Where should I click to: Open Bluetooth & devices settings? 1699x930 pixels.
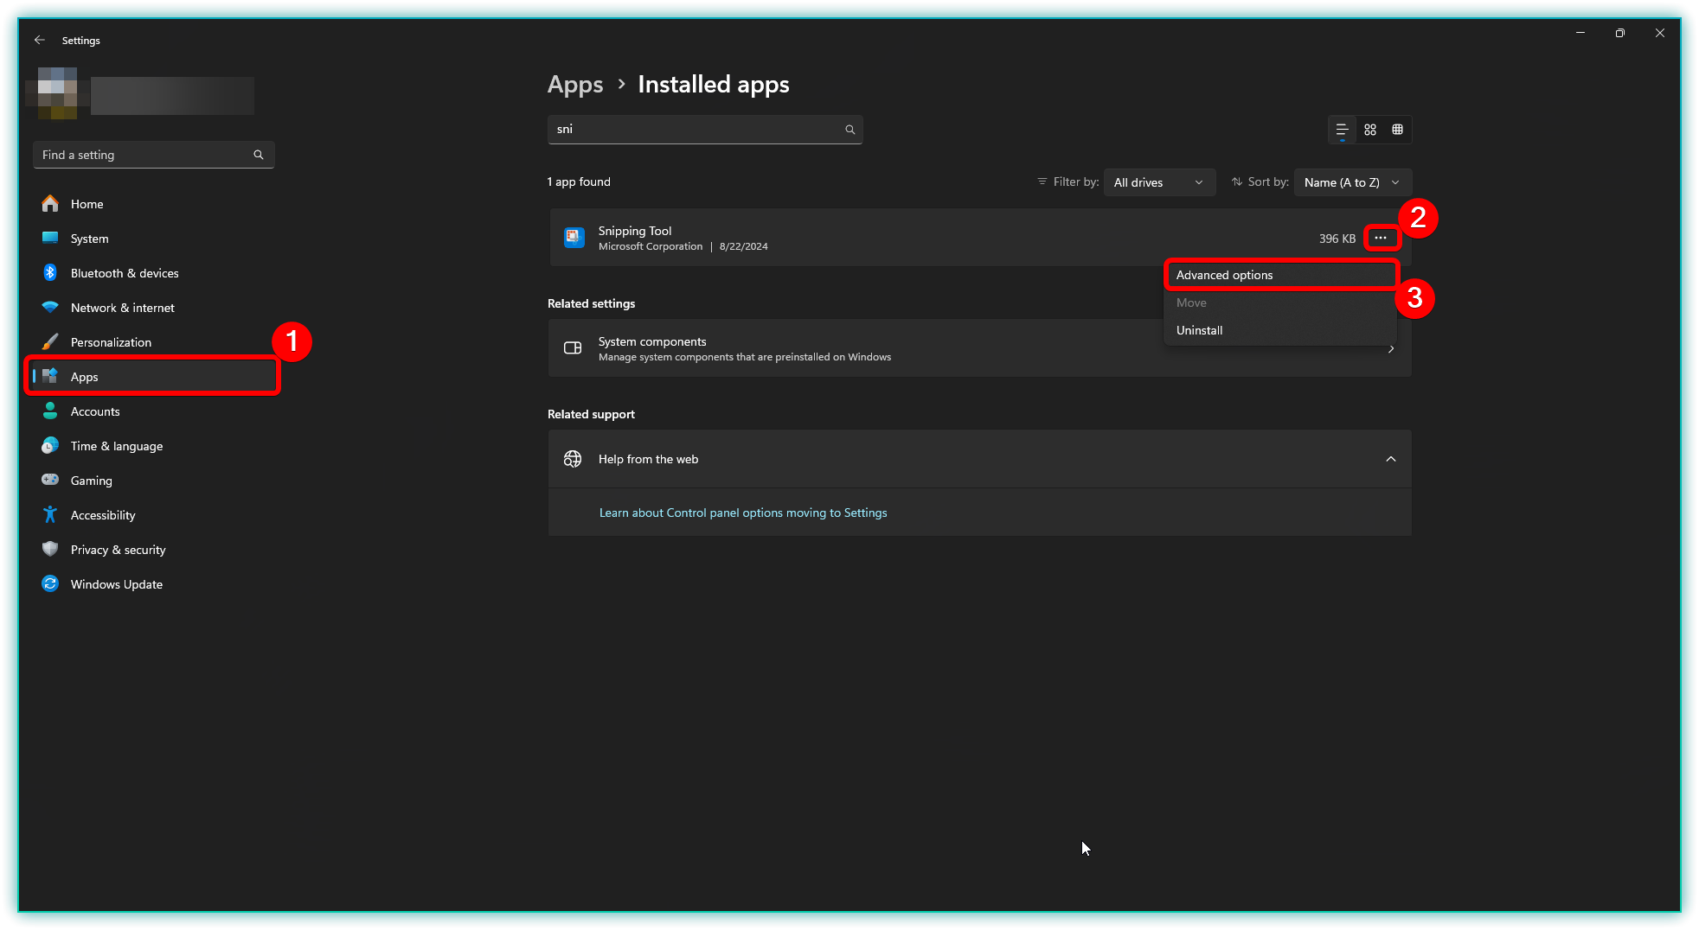coord(125,273)
